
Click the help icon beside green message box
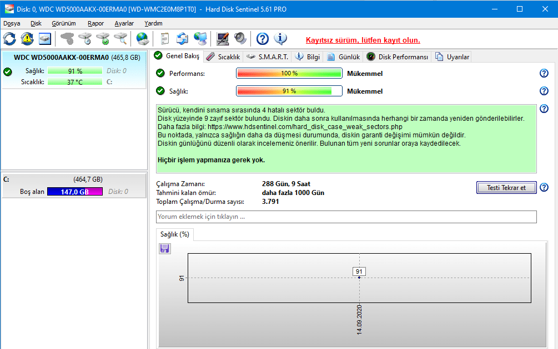click(544, 109)
